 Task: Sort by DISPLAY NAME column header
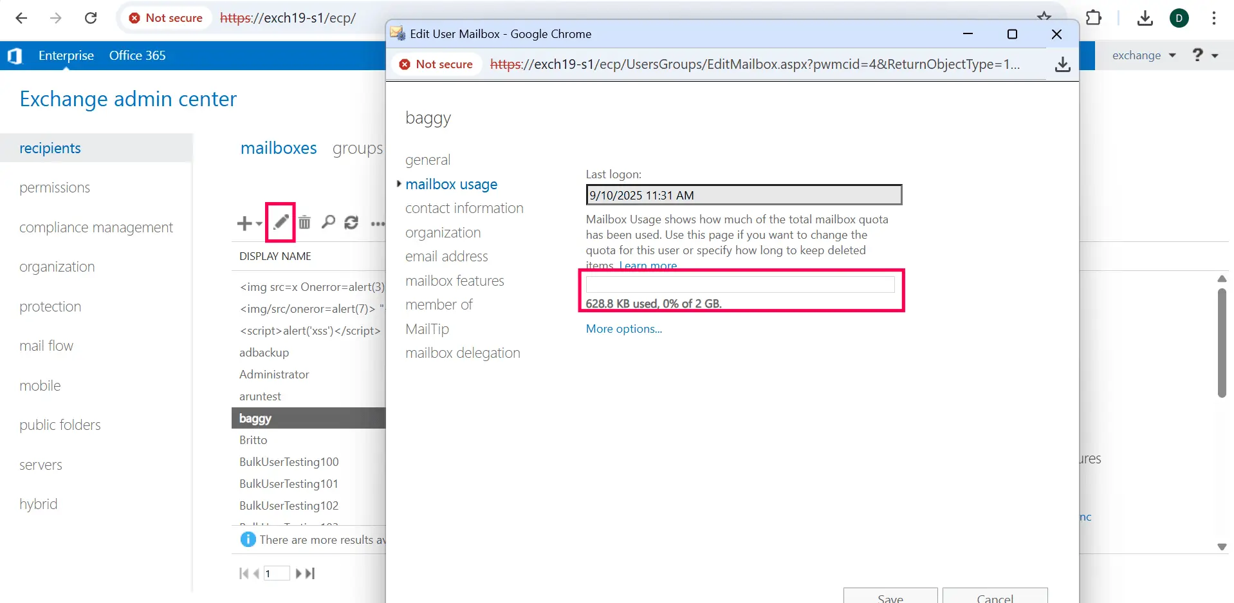coord(275,256)
